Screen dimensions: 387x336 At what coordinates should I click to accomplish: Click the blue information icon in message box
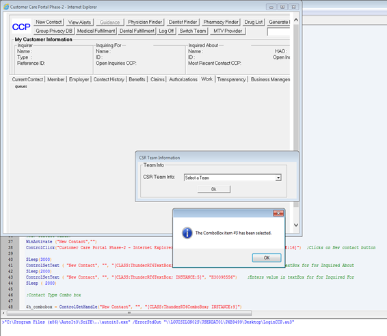[x=187, y=233]
